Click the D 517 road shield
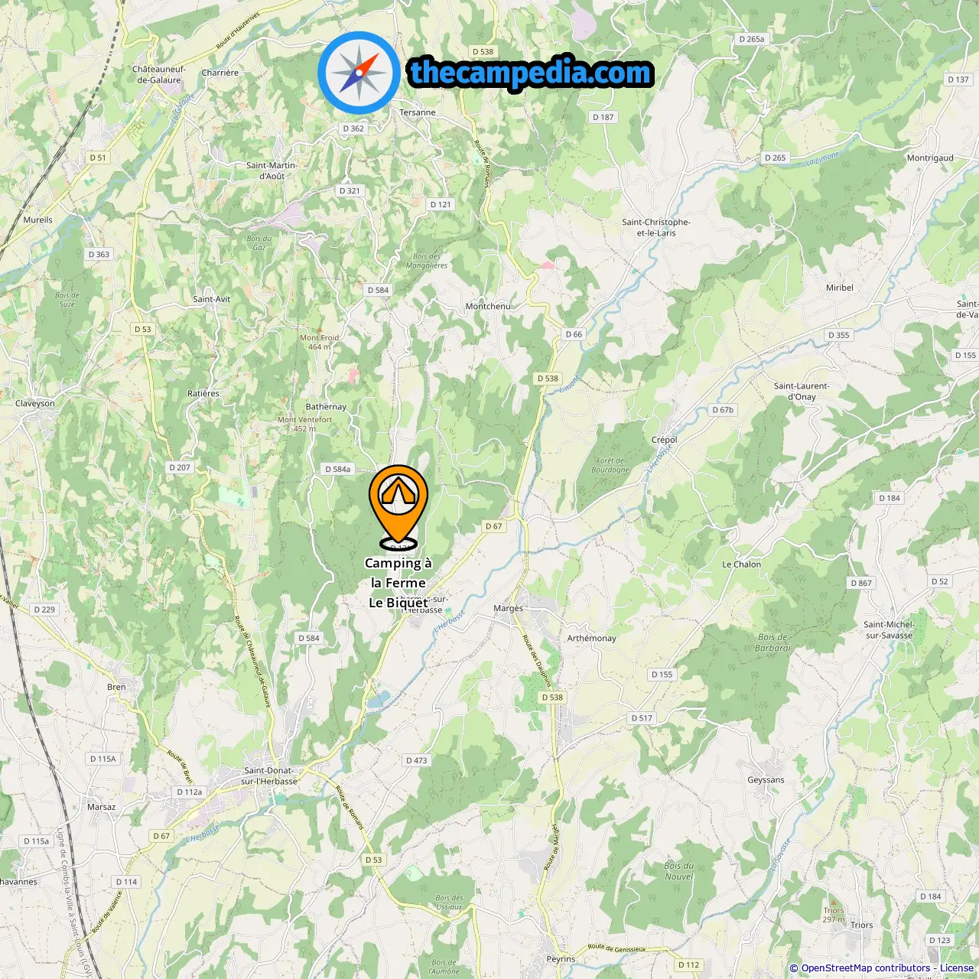 click(642, 718)
